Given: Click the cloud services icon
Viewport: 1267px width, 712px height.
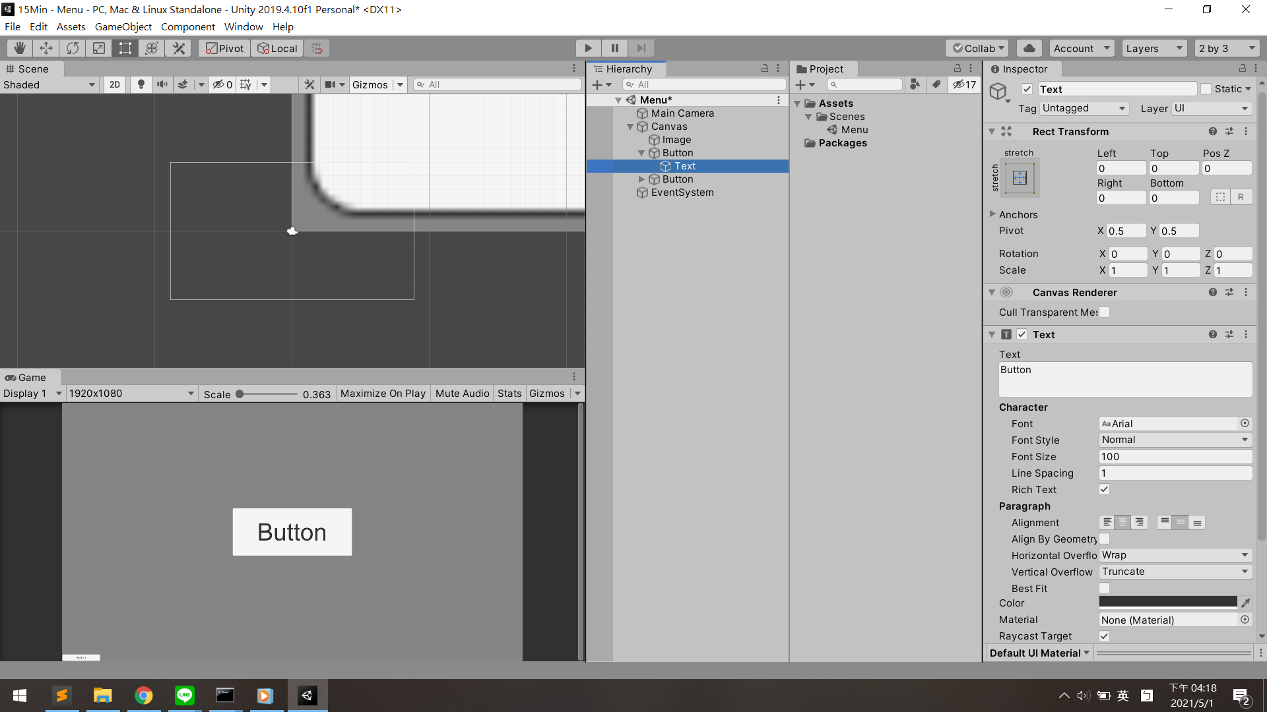Looking at the screenshot, I should tap(1029, 48).
